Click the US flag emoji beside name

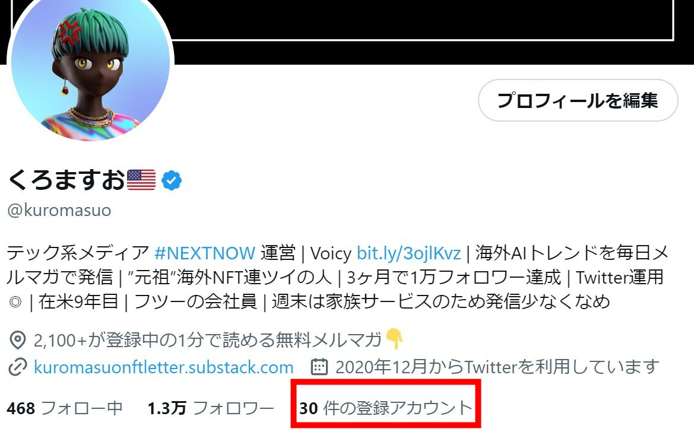click(x=141, y=179)
